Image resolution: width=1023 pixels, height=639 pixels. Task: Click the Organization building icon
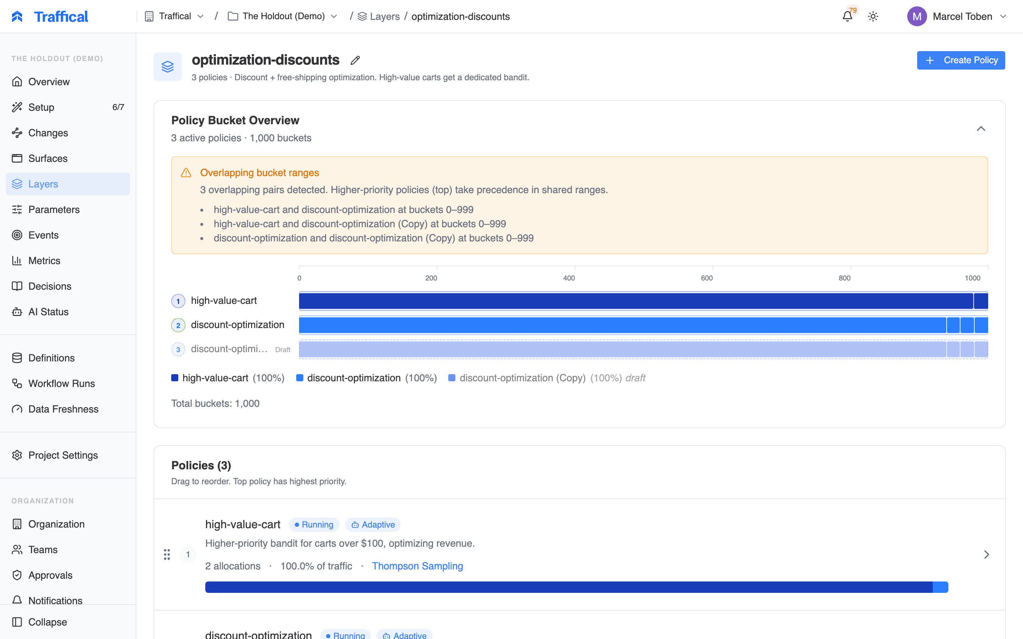click(x=17, y=524)
